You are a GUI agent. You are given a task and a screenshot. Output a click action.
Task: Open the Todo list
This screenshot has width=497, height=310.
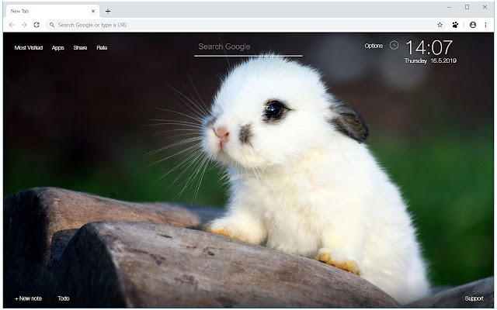tap(64, 298)
